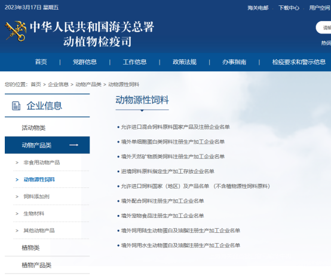Click 企业信息 in the breadcrumb

59,84
